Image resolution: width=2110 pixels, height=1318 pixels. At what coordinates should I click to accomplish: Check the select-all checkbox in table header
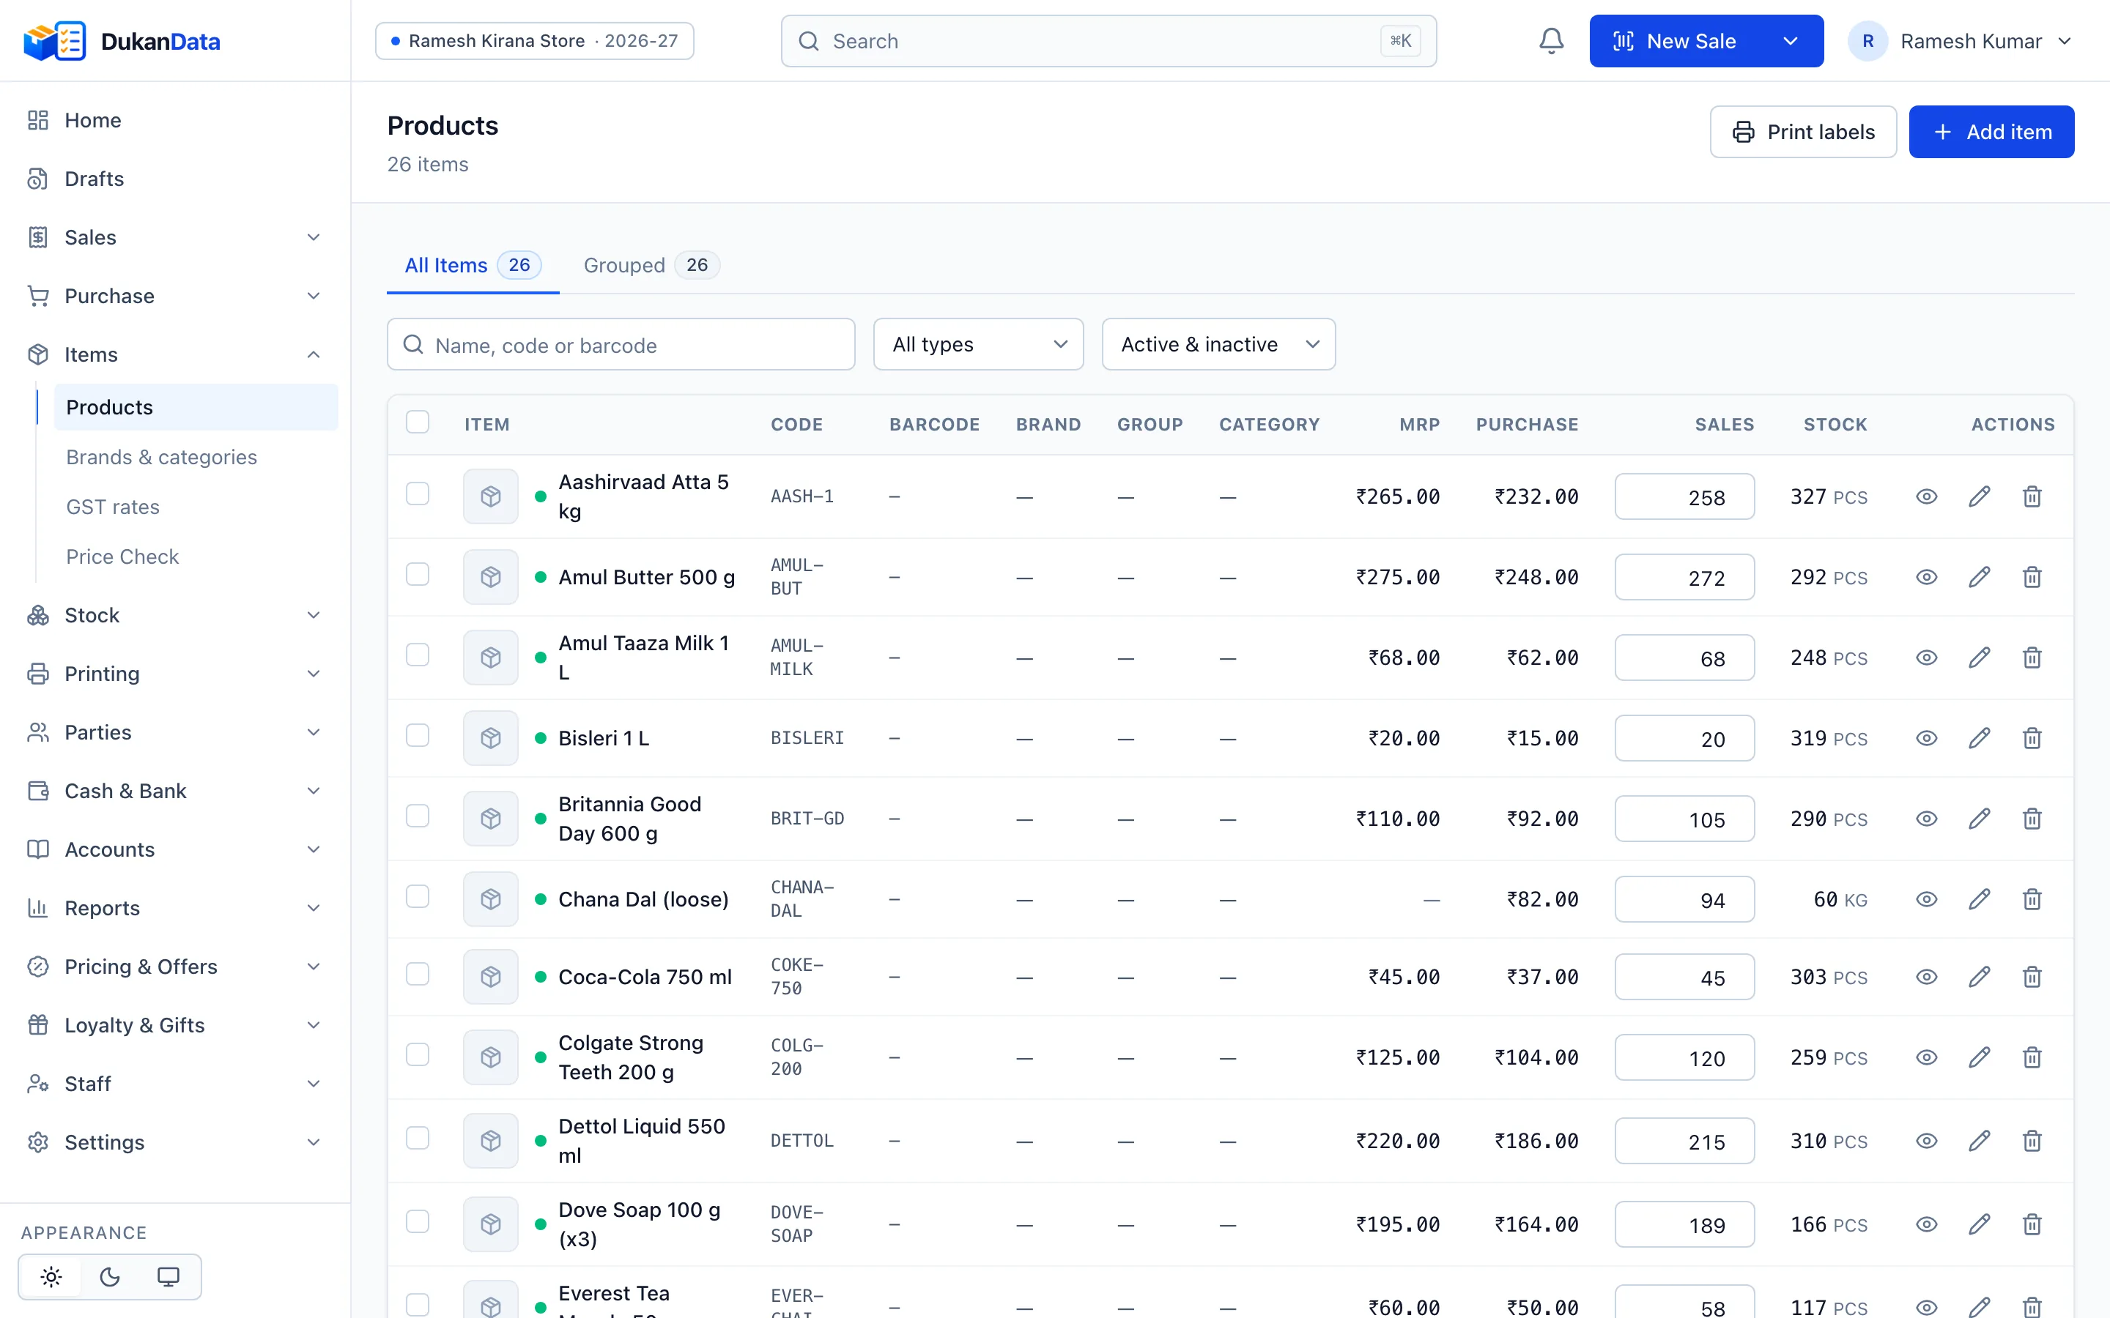(418, 422)
